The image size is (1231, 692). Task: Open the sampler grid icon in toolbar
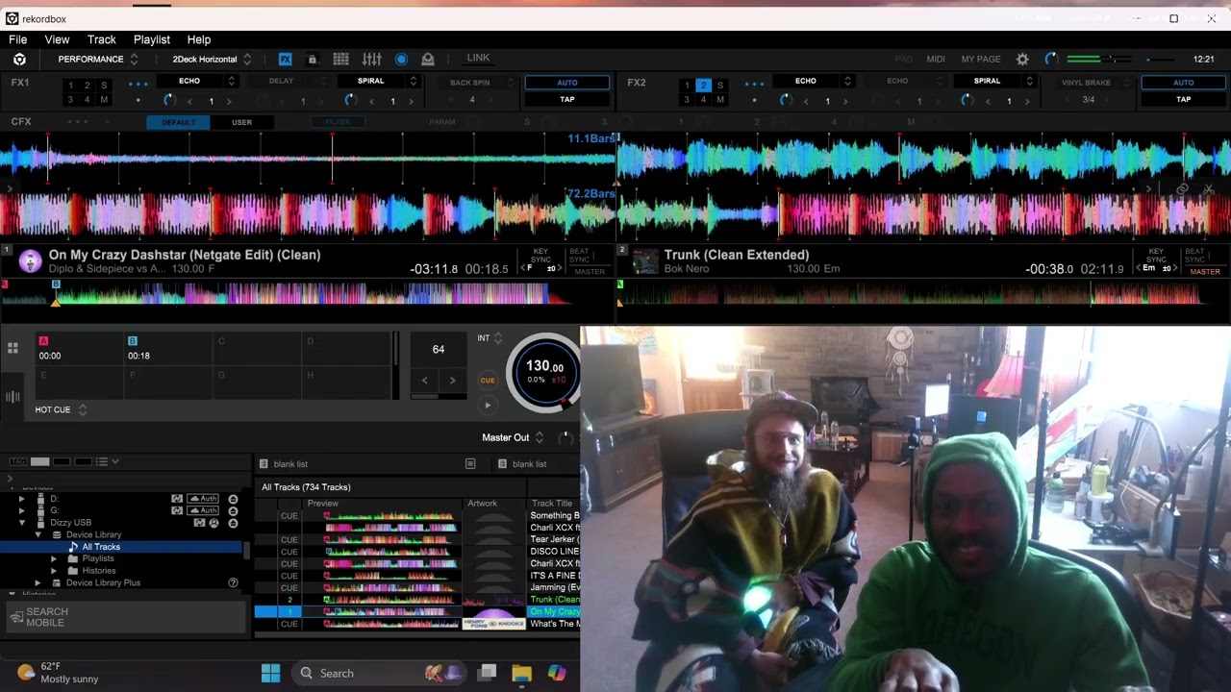[x=340, y=59]
